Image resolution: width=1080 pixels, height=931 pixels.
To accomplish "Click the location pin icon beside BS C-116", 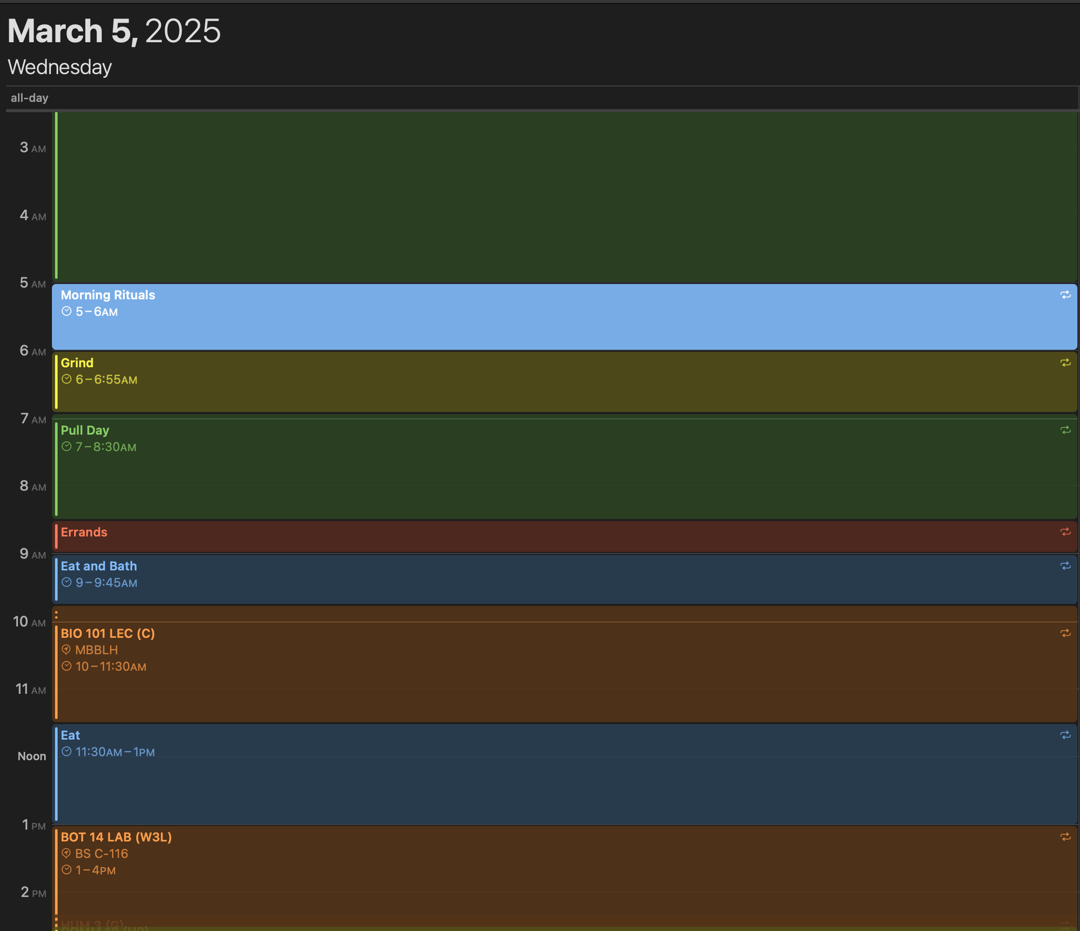I will coord(66,853).
